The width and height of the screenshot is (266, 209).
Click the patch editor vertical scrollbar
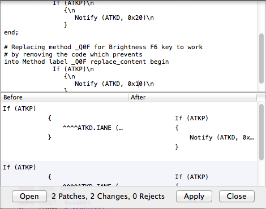coord(261,58)
